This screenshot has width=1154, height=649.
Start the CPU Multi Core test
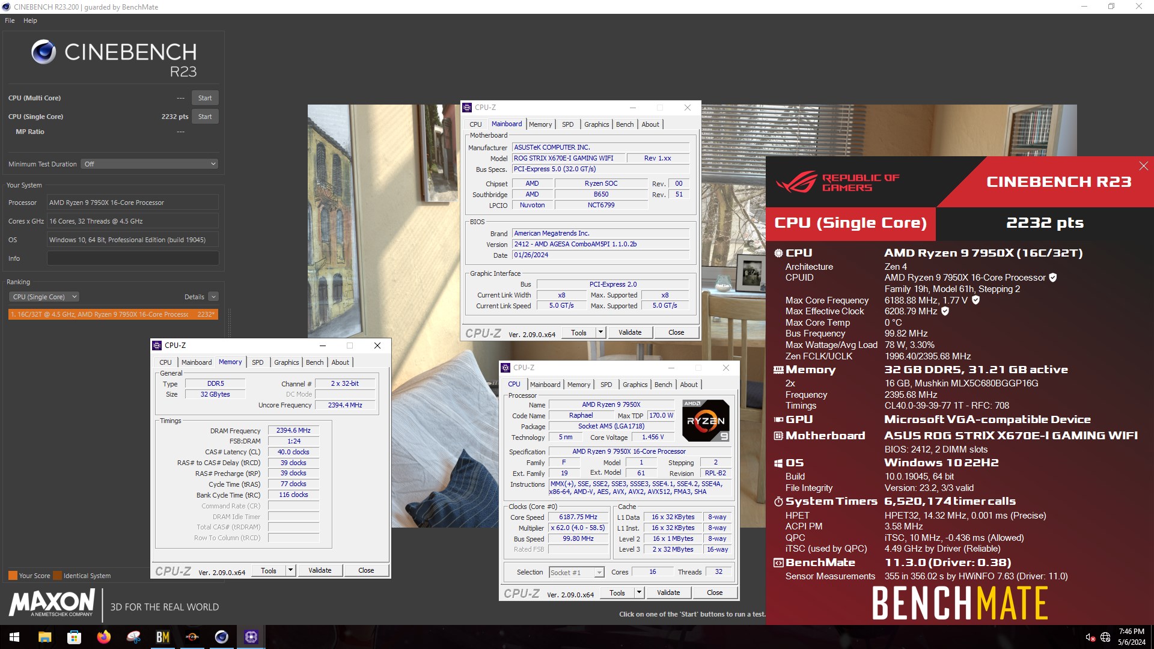point(205,98)
